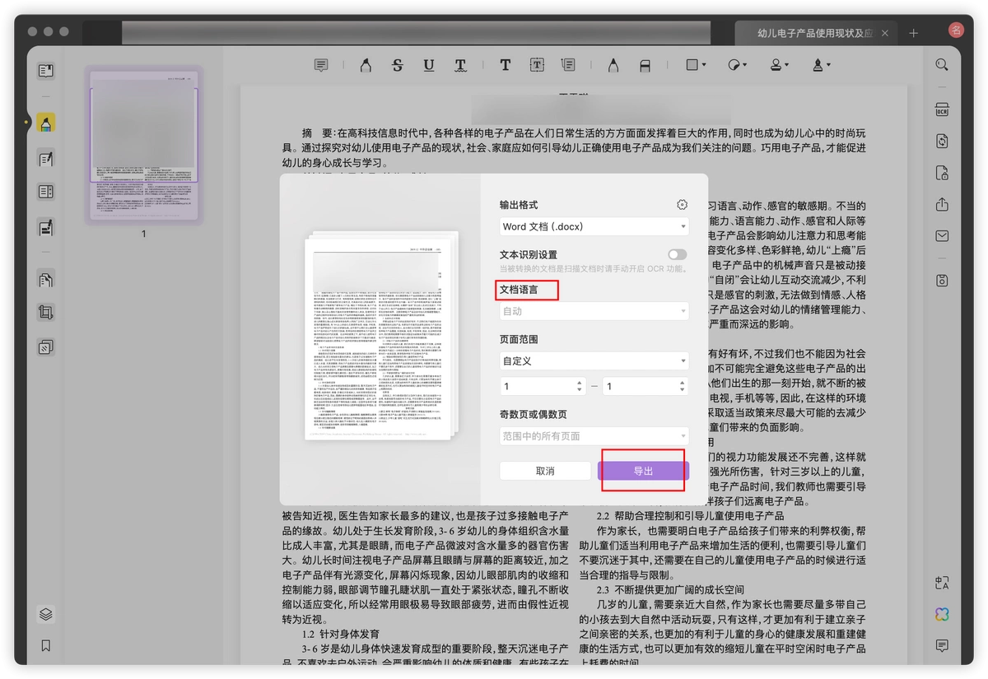
Task: Open the Watermark and Background page tools
Action: [x=46, y=347]
